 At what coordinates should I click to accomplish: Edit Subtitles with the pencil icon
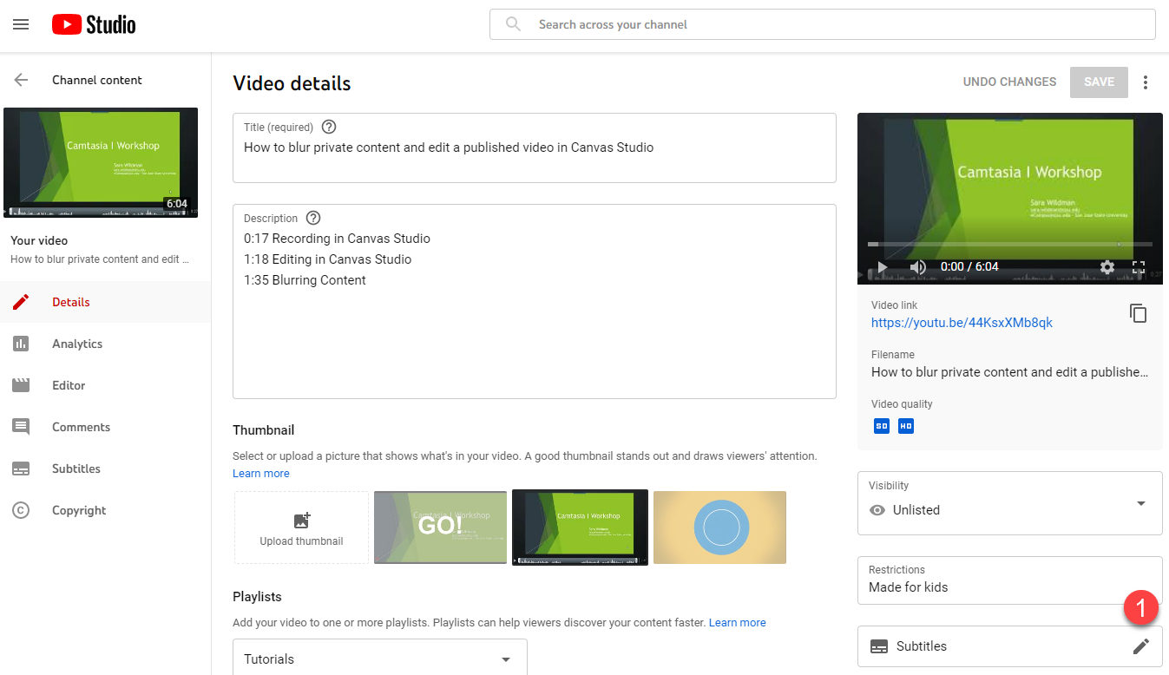click(1141, 646)
